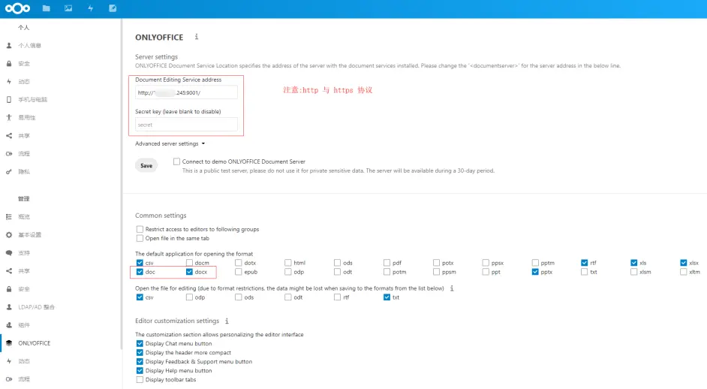Uncheck Display Chat menu button

pos(140,343)
